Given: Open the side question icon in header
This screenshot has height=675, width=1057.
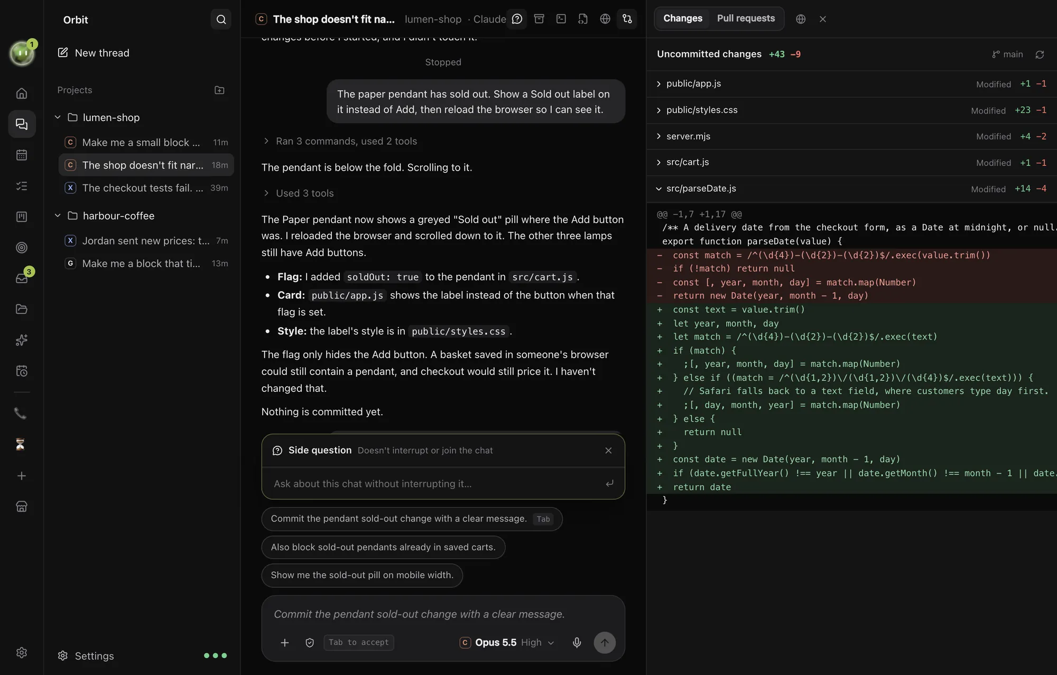Looking at the screenshot, I should click(517, 19).
